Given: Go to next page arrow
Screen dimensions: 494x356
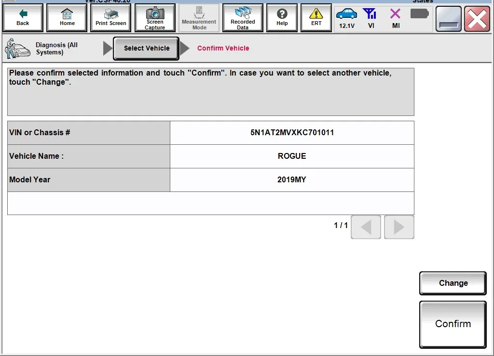Looking at the screenshot, I should click(399, 227).
